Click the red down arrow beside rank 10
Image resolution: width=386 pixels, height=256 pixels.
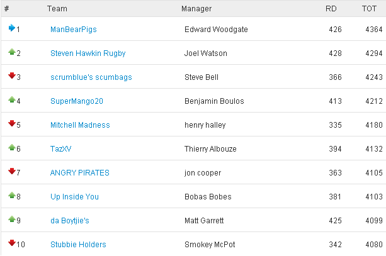[x=12, y=243]
